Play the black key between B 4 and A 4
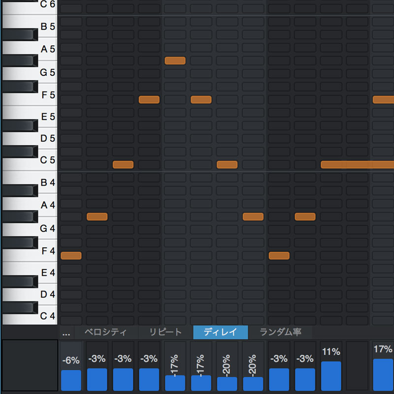Screen dimensions: 394x394 click(x=20, y=191)
